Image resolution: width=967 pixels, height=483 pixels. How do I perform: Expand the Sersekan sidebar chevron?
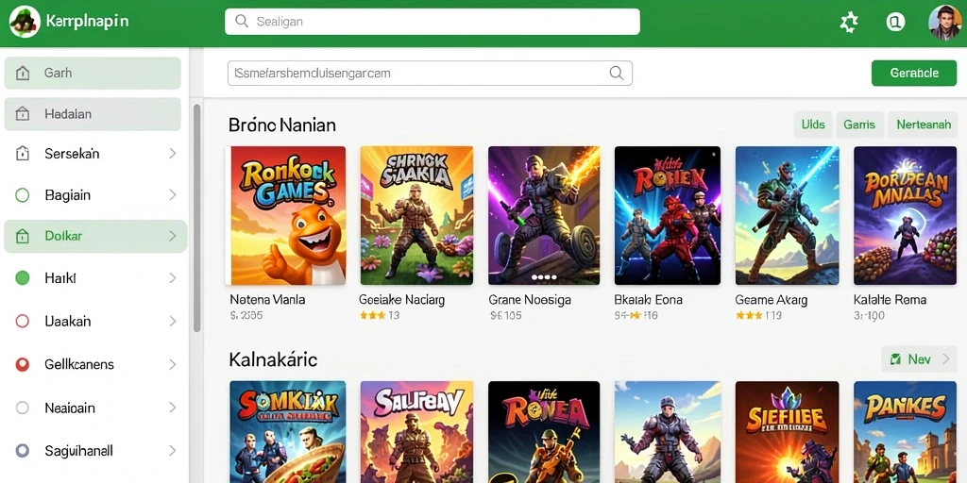coord(173,154)
